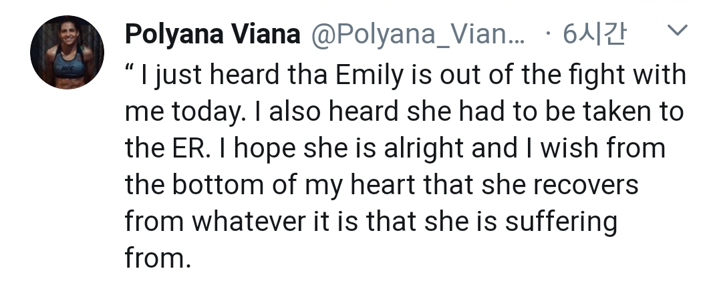This screenshot has height=291, width=713.
Task: Select the word 'suffering' in the tweet
Action: 561,222
